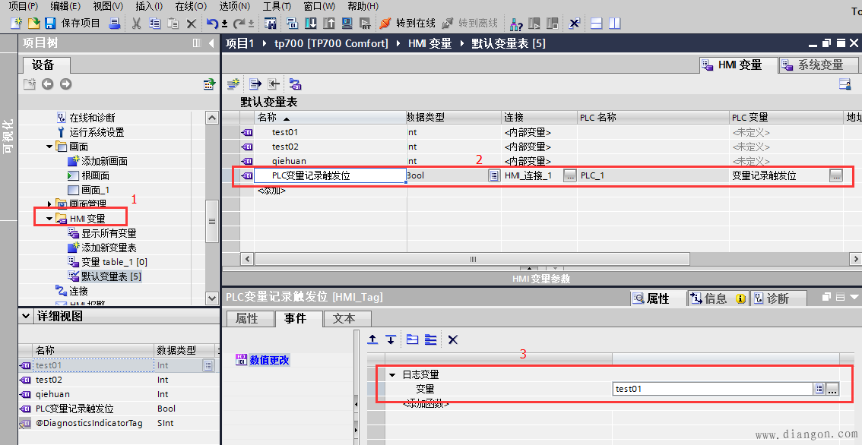
Task: Click the add new tag row icon
Action: 233,84
